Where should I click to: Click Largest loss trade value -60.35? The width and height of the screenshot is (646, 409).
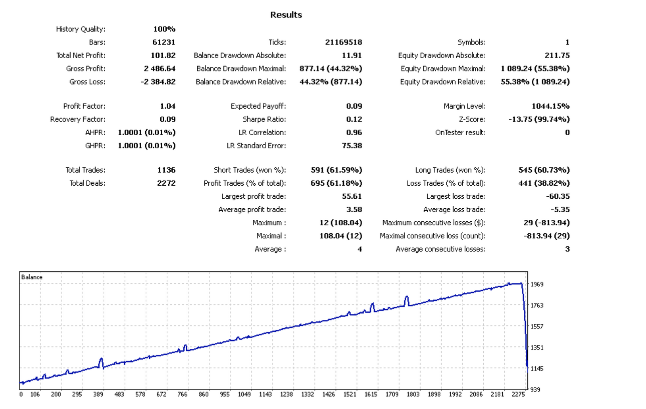click(x=558, y=197)
